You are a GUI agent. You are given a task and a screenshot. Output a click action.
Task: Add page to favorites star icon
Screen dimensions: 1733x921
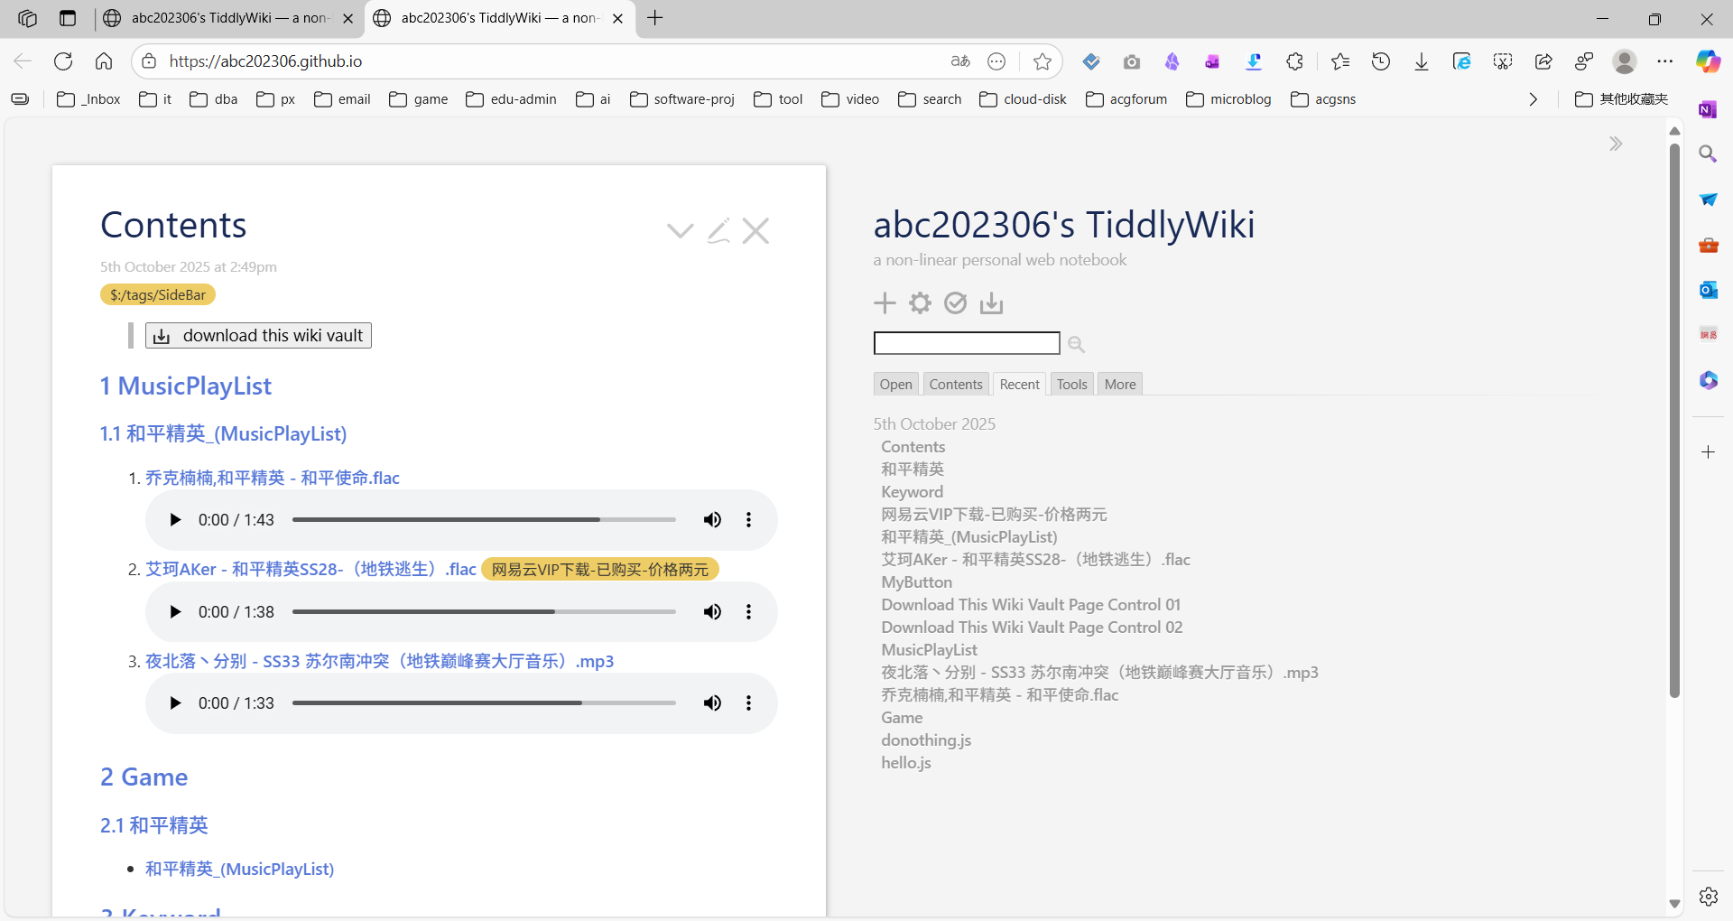1043,61
